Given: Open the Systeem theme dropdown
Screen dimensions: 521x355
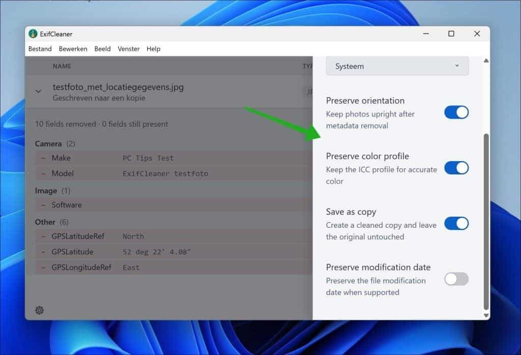Looking at the screenshot, I should [397, 66].
